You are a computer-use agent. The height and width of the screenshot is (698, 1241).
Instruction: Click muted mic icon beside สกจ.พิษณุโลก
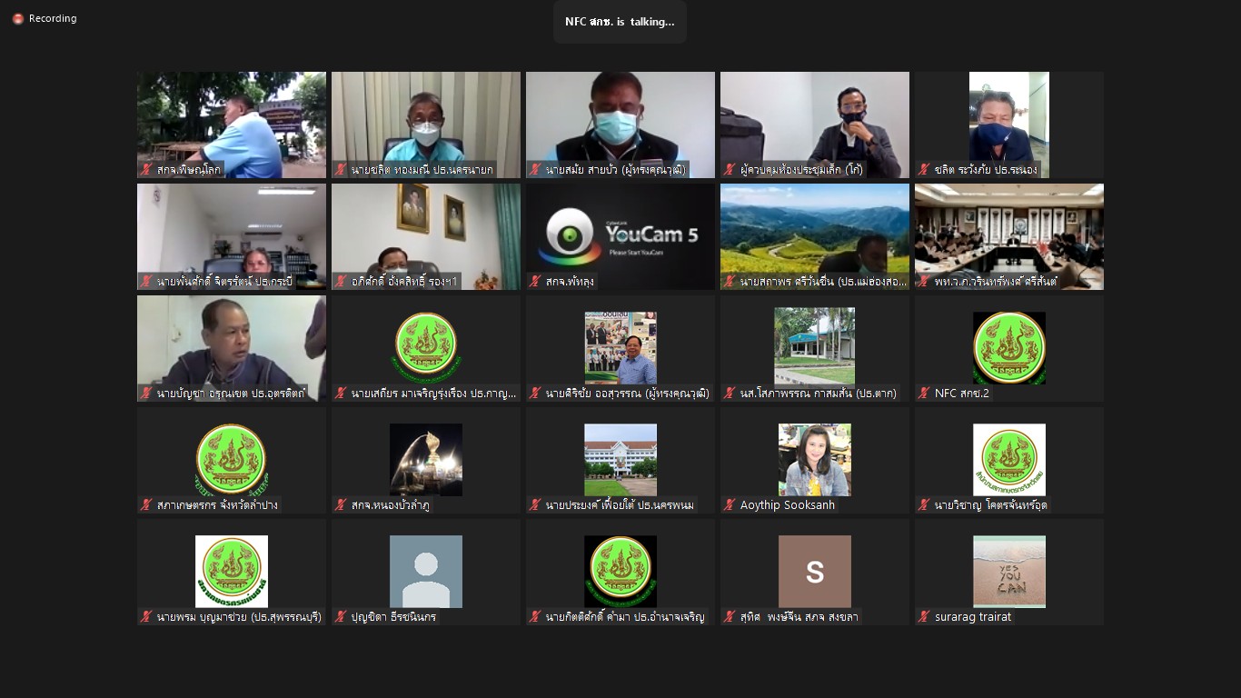coord(146,169)
